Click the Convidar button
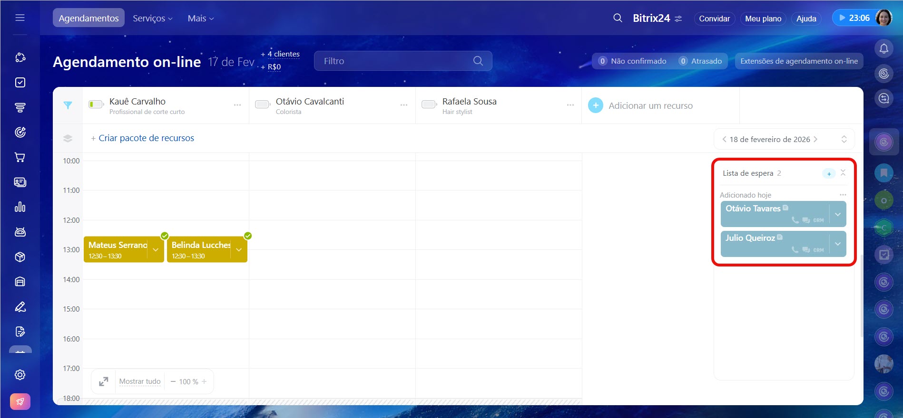The image size is (903, 418). [x=714, y=19]
